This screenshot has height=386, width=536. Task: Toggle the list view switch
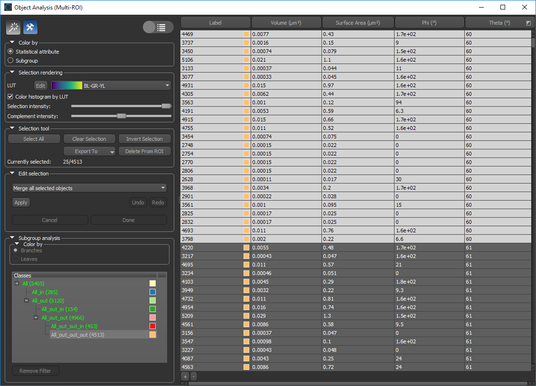click(x=155, y=28)
